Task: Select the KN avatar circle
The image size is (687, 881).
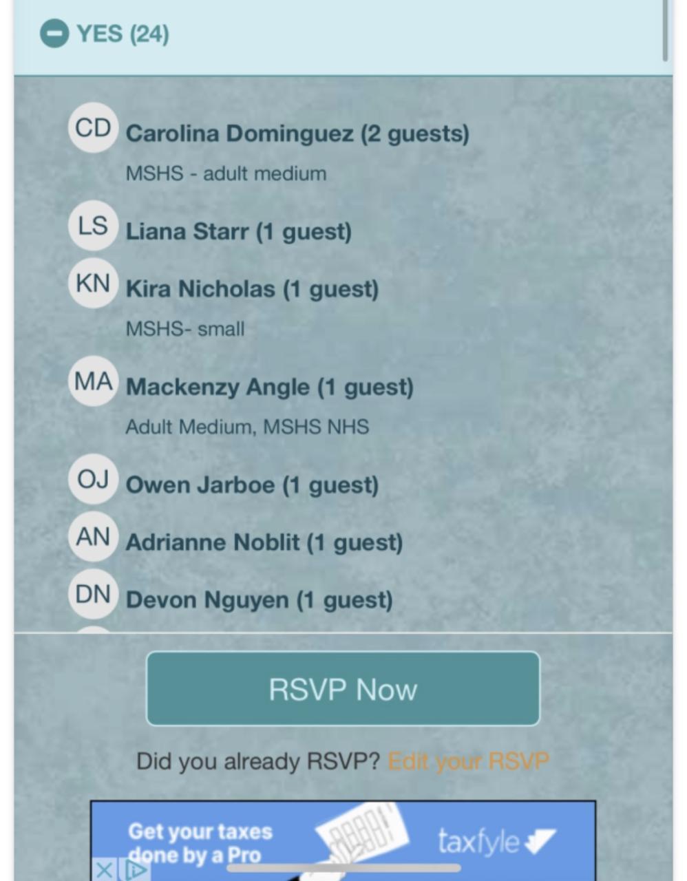Action: [x=93, y=283]
